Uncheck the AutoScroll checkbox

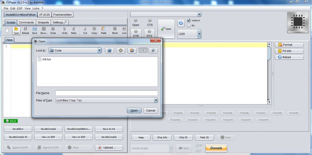189,20
